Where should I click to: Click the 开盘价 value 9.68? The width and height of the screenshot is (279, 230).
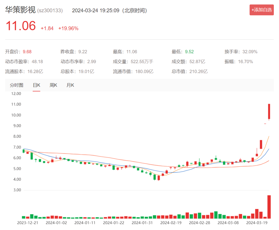tap(27, 52)
